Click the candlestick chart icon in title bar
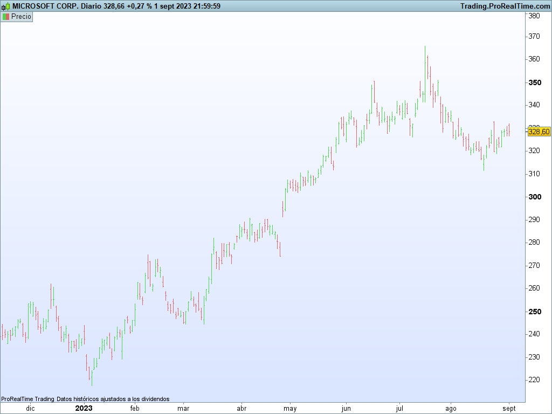Viewport: 552px width, 414px height. (x=5, y=6)
